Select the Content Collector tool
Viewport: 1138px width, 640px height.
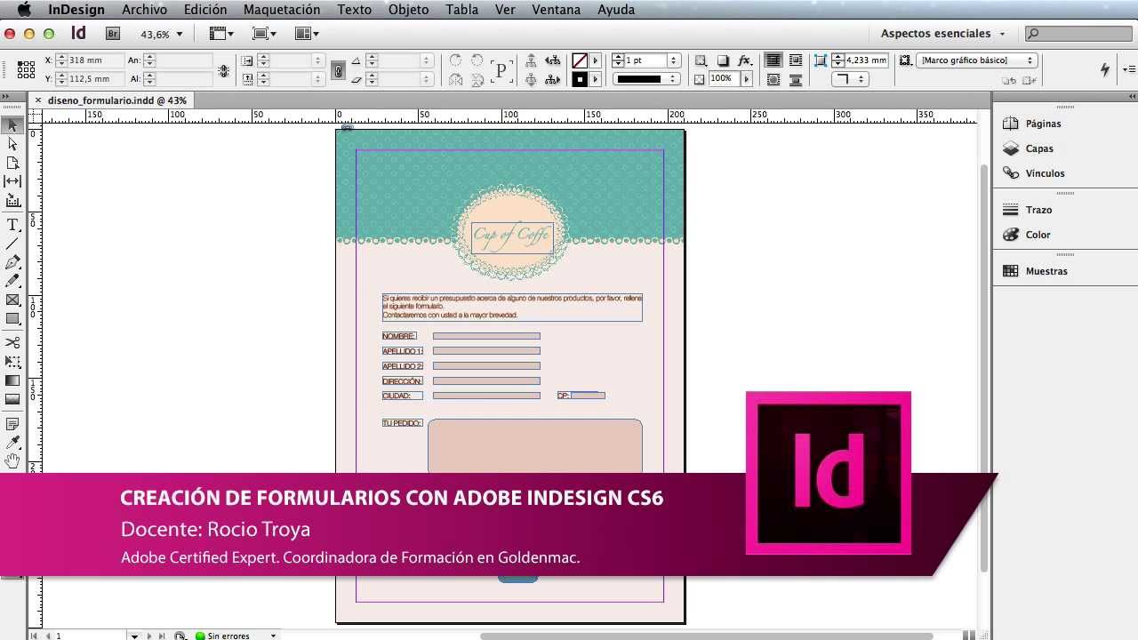(x=12, y=201)
